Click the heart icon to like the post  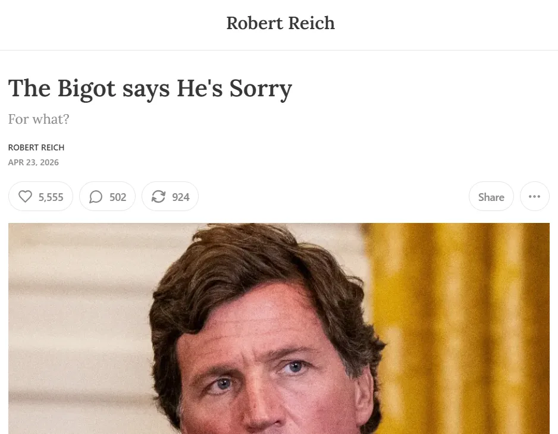tap(25, 196)
